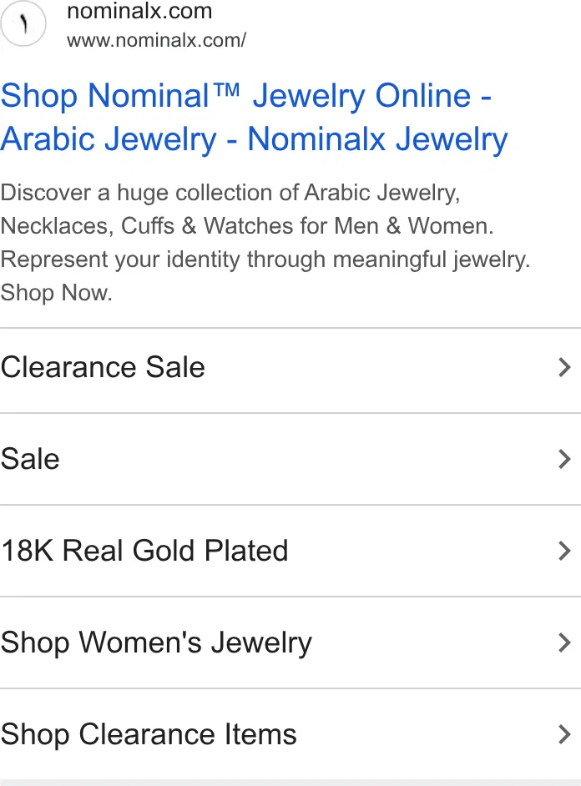Click the nominalx.com round favicon icon
The image size is (581, 786).
coord(23,23)
